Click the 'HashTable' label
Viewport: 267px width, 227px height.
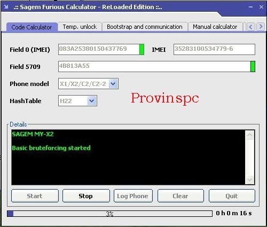[x=26, y=101]
